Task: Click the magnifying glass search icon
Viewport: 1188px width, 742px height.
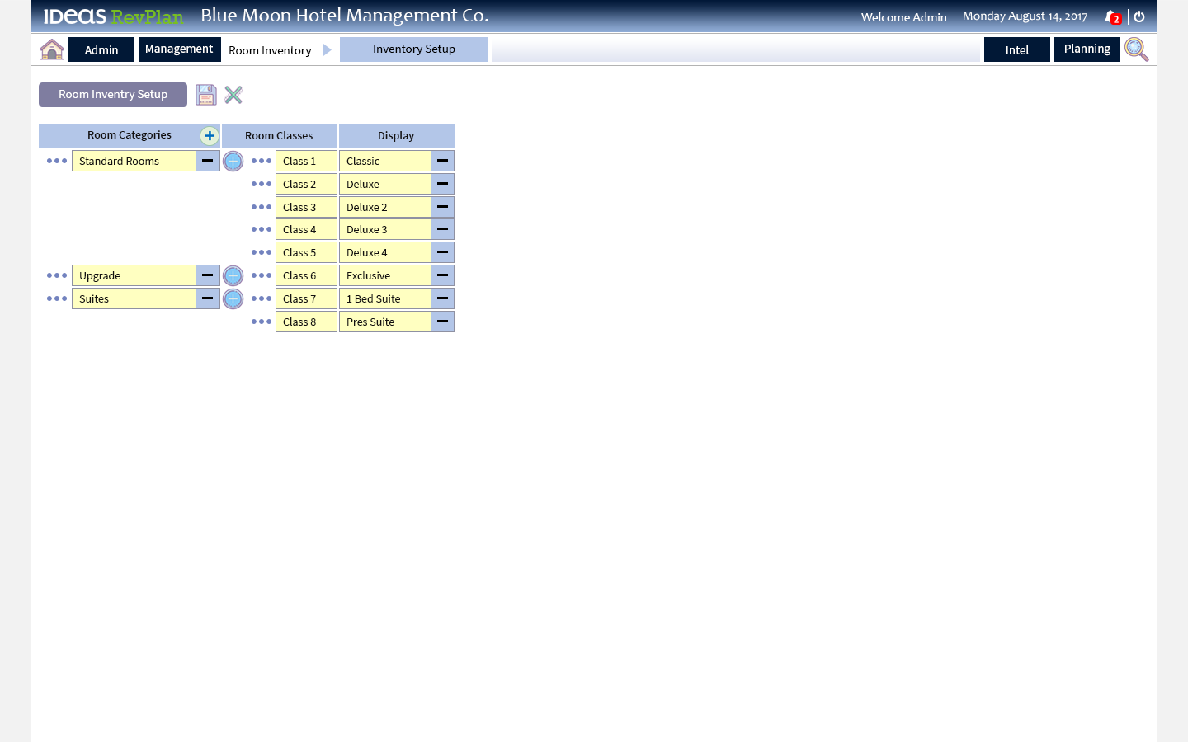Action: 1136,49
